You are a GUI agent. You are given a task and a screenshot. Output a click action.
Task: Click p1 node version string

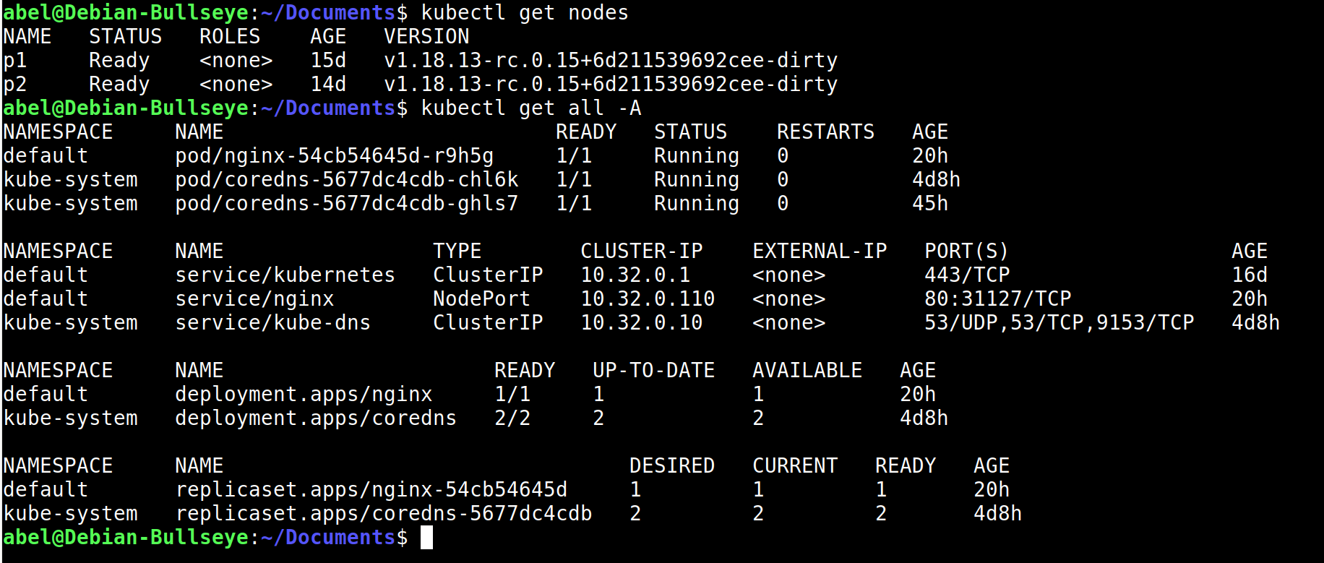coord(611,61)
